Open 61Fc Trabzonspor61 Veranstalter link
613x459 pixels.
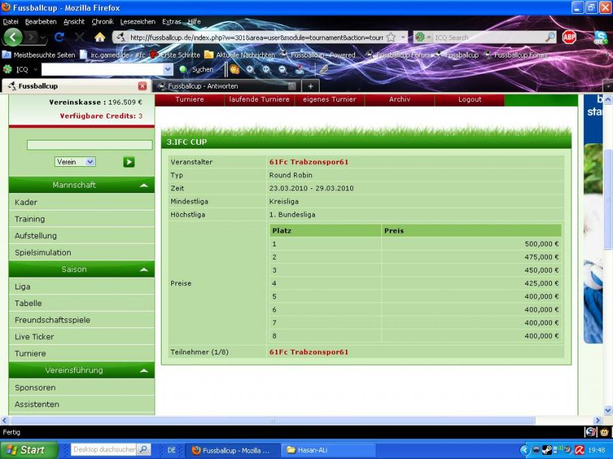point(309,162)
